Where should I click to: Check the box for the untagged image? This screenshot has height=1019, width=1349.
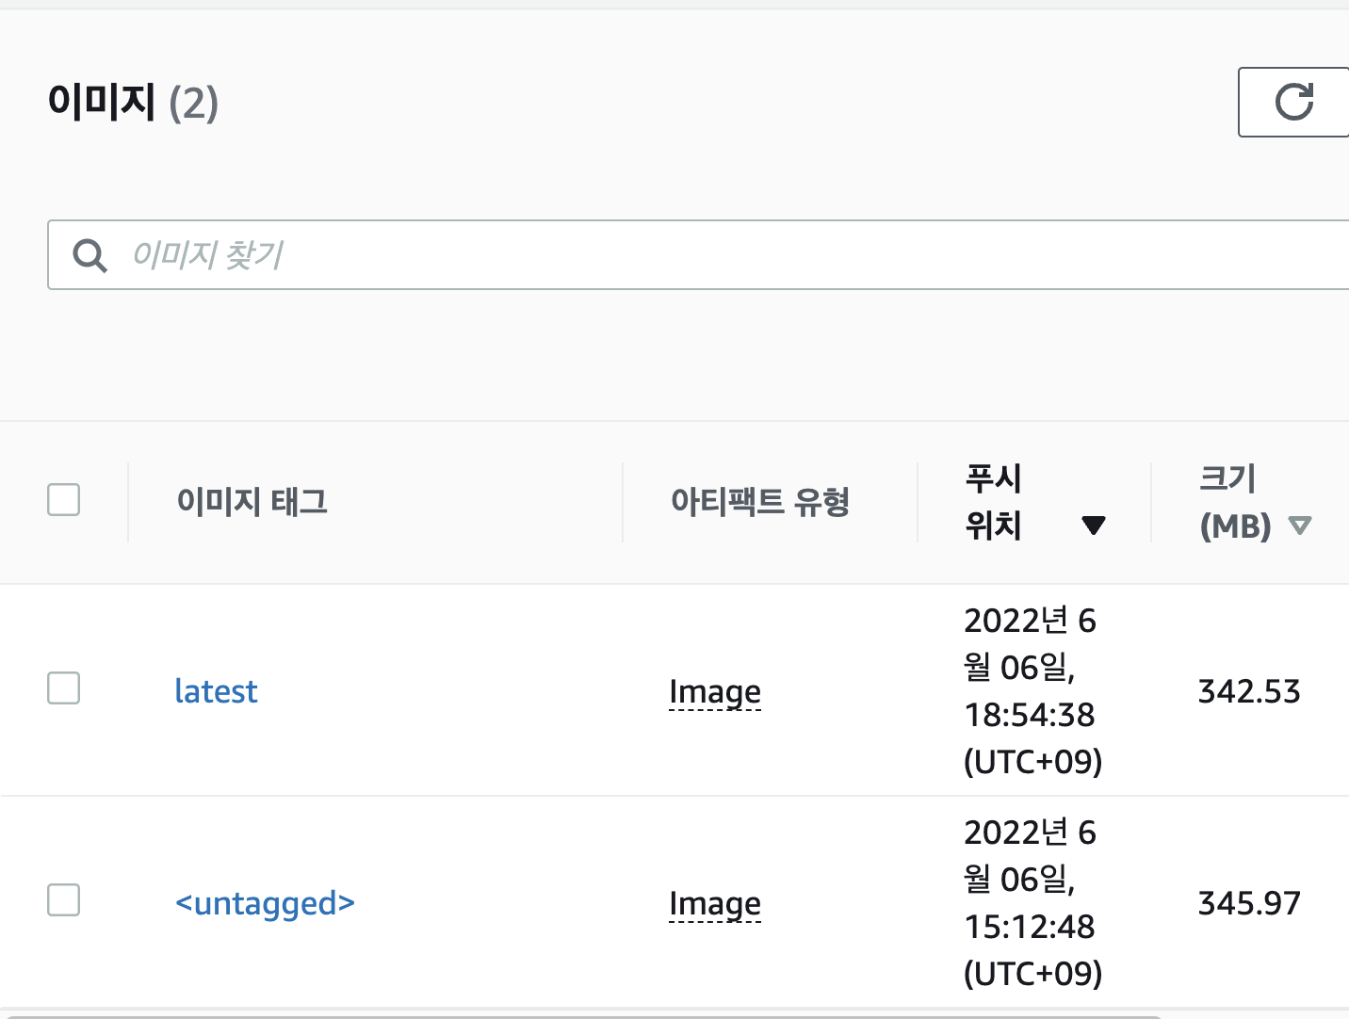point(64,900)
